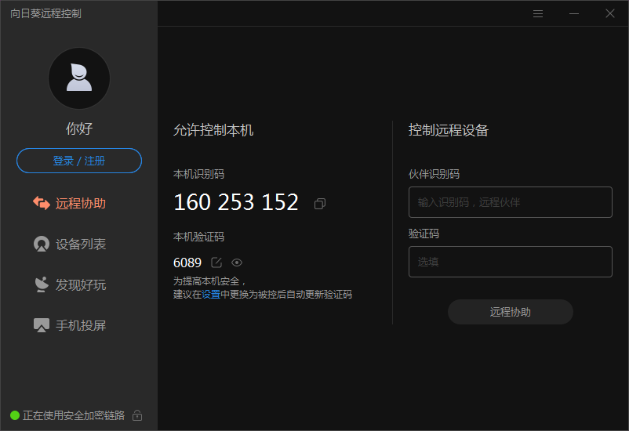
Task: Copy the device ID with the copy icon
Action: point(320,204)
